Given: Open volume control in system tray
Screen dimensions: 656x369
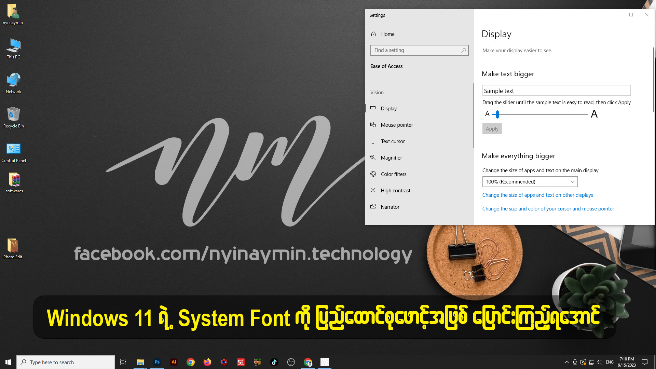Looking at the screenshot, I should (599, 362).
